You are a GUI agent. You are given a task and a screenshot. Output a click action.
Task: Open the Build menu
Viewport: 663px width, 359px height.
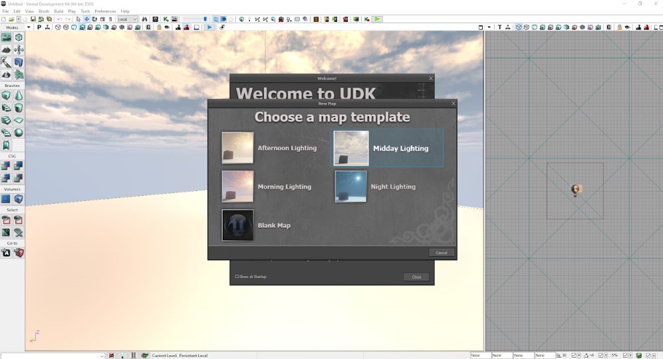[x=59, y=11]
